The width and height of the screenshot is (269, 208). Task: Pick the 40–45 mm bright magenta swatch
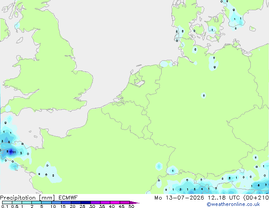pos(115,202)
